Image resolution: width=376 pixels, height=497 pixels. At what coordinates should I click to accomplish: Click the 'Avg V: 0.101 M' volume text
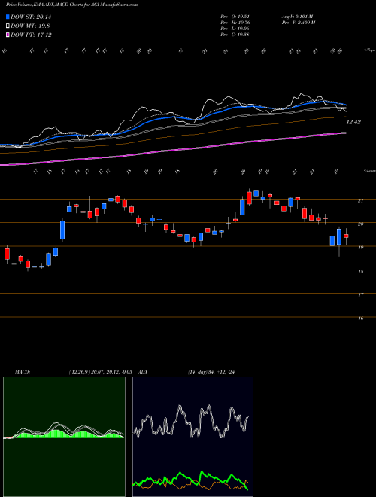297,16
